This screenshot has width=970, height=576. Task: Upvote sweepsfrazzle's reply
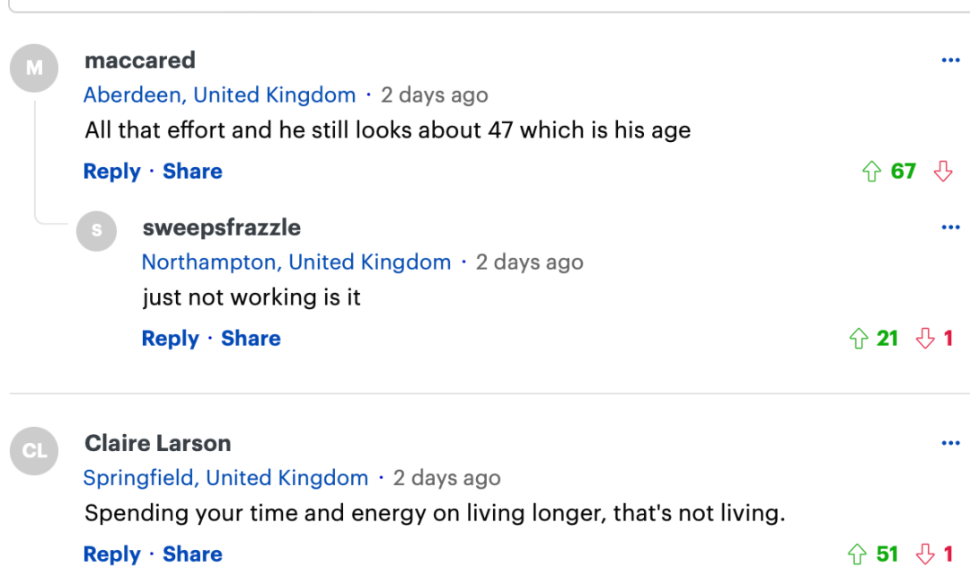[859, 339]
